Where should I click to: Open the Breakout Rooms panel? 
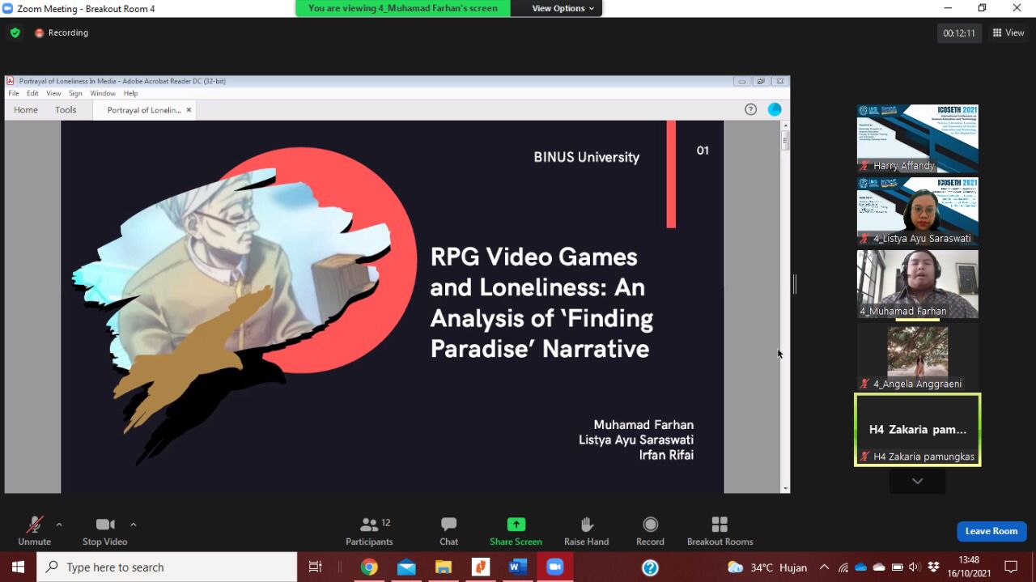coord(720,530)
